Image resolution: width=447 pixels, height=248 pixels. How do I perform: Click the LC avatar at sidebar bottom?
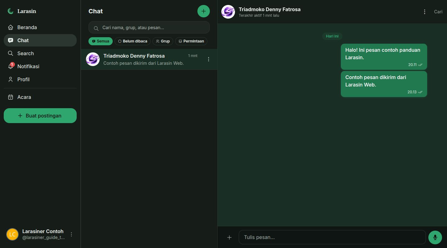click(x=12, y=234)
